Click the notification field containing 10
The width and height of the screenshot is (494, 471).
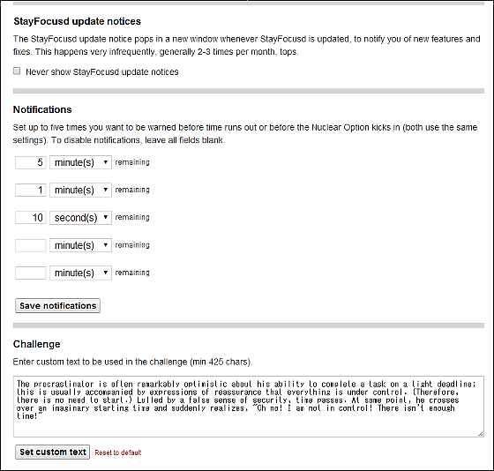point(31,218)
